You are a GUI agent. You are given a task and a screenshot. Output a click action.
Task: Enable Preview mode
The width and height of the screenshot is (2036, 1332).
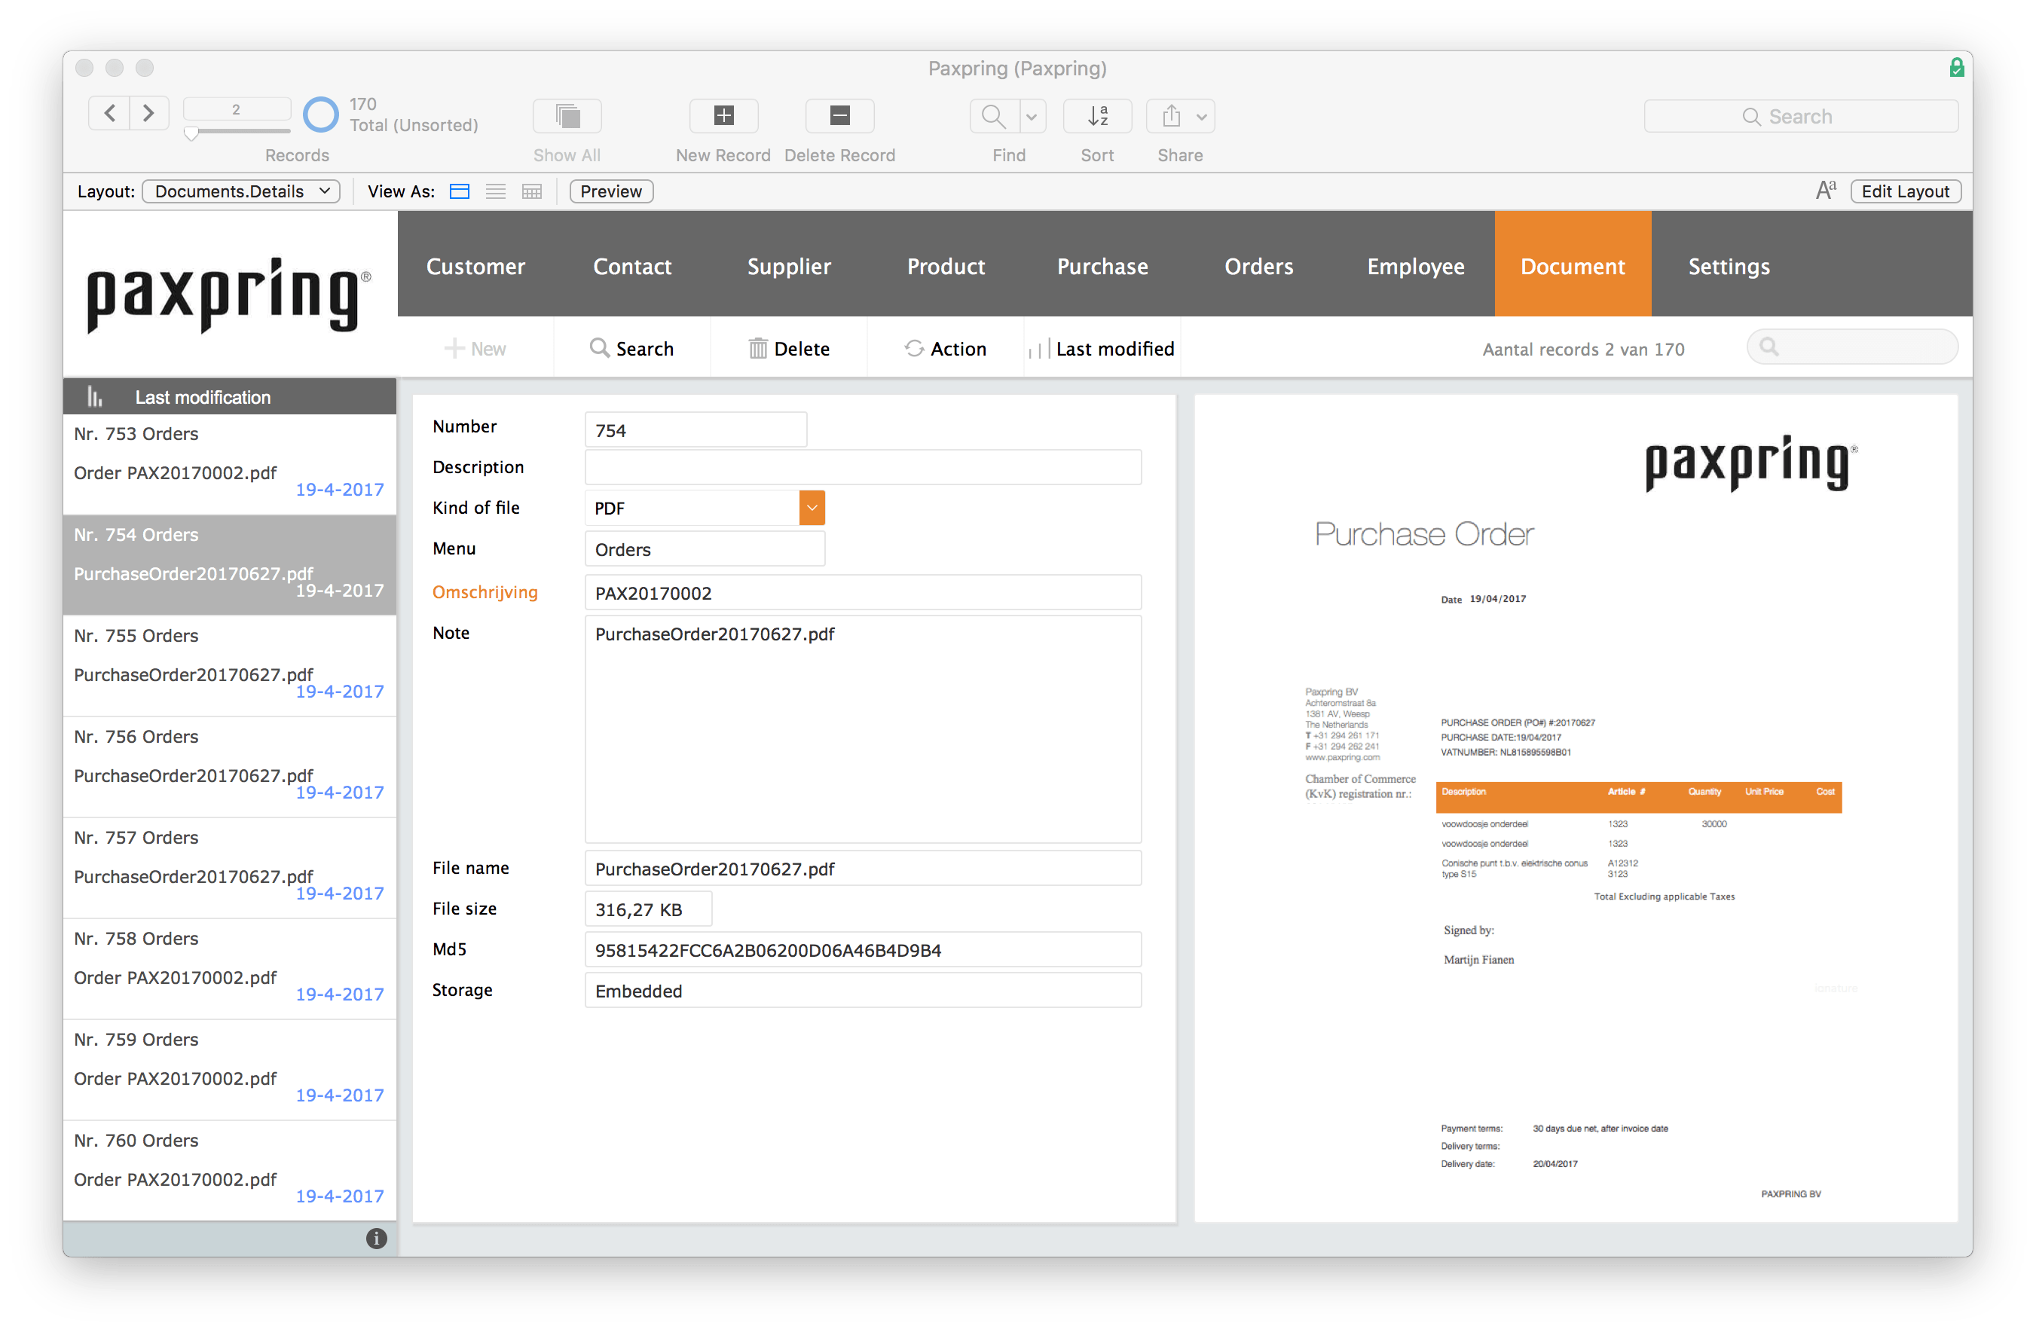[610, 191]
